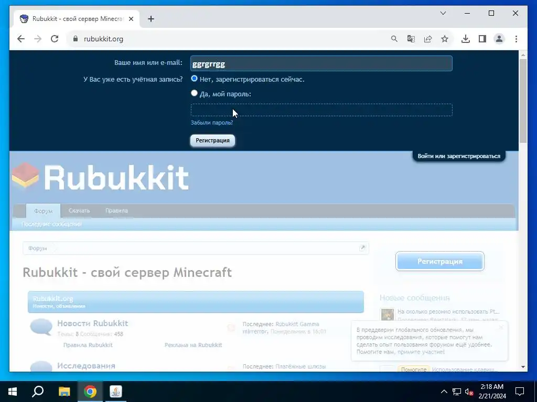Screen dimensions: 537x402
Task: Share this page via the share icon
Action: pos(428,39)
